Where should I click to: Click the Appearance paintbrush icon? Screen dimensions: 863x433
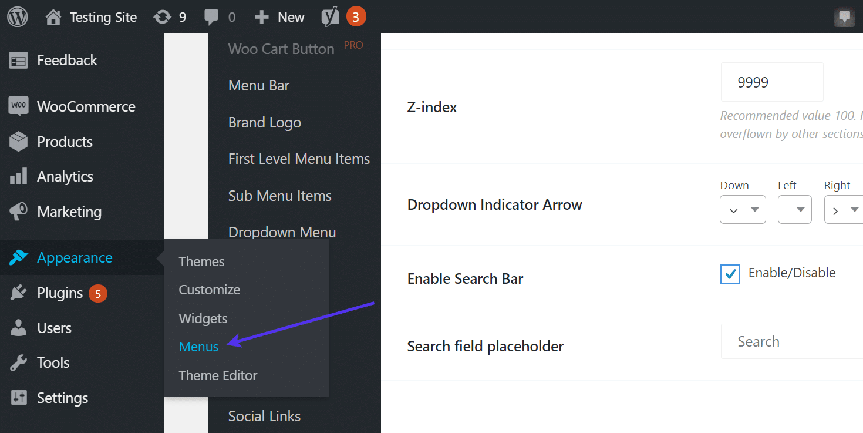tap(16, 257)
